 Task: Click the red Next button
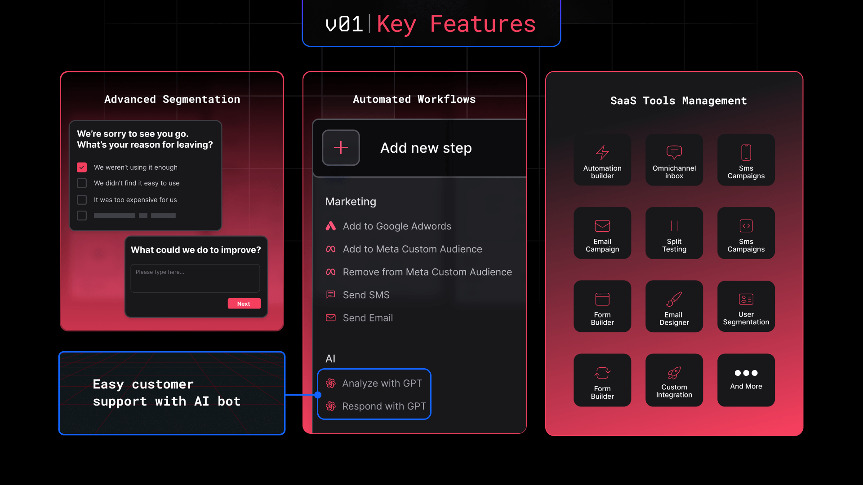click(x=244, y=304)
